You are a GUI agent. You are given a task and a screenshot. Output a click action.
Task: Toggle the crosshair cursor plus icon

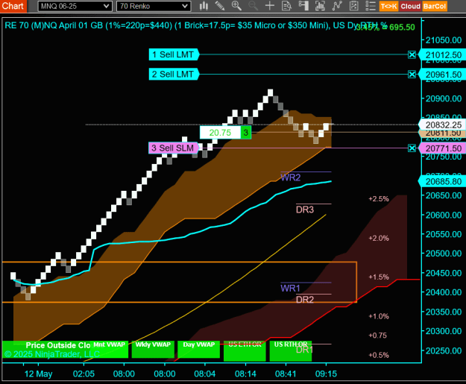click(x=270, y=6)
